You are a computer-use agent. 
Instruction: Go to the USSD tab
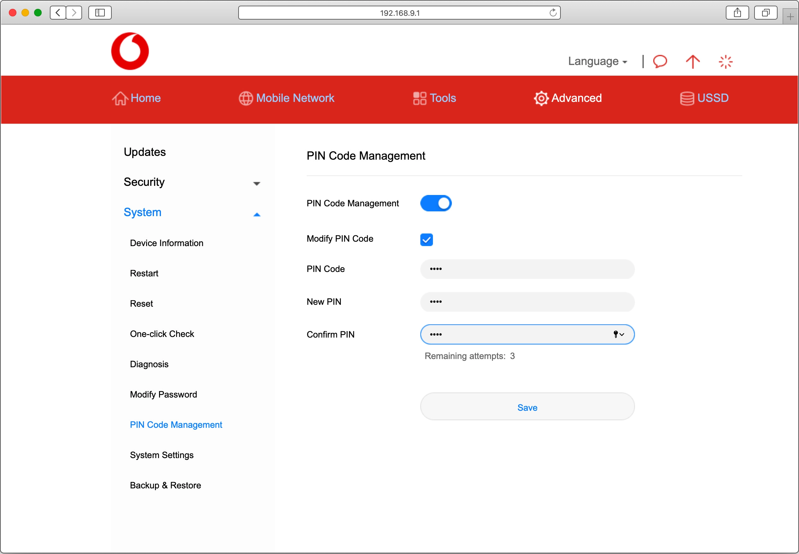[x=704, y=98]
